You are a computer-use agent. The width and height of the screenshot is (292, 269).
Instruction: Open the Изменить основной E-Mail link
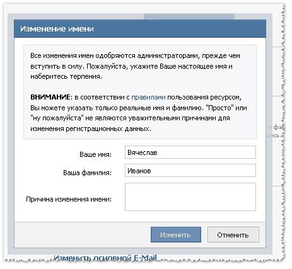pyautogui.click(x=105, y=258)
